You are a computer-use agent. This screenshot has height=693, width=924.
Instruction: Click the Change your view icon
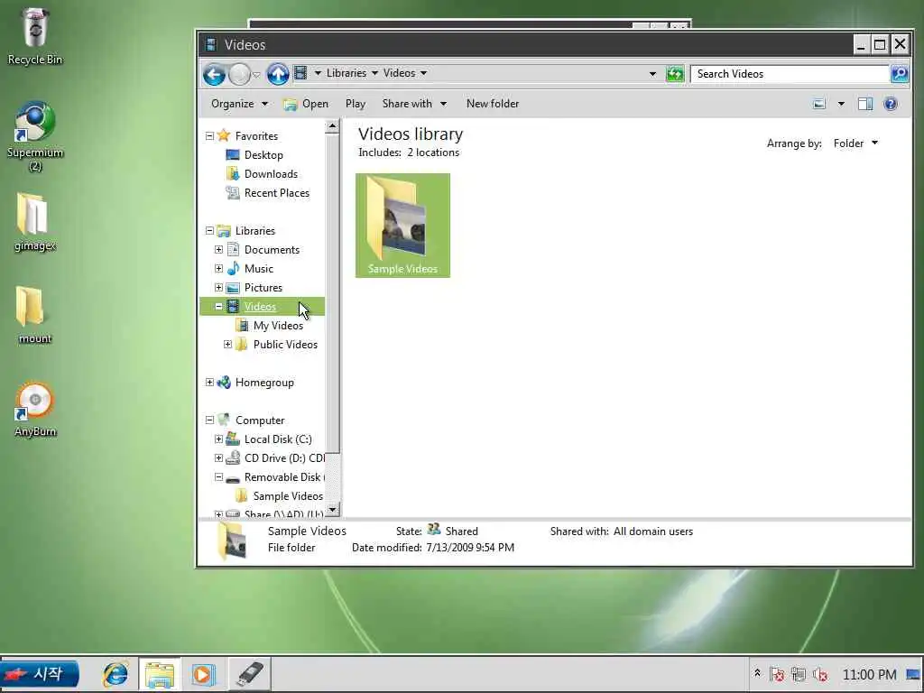[x=819, y=104]
